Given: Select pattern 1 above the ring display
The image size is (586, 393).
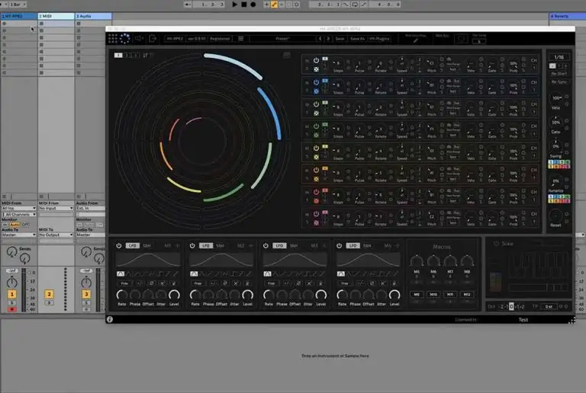Looking at the screenshot, I should point(118,55).
